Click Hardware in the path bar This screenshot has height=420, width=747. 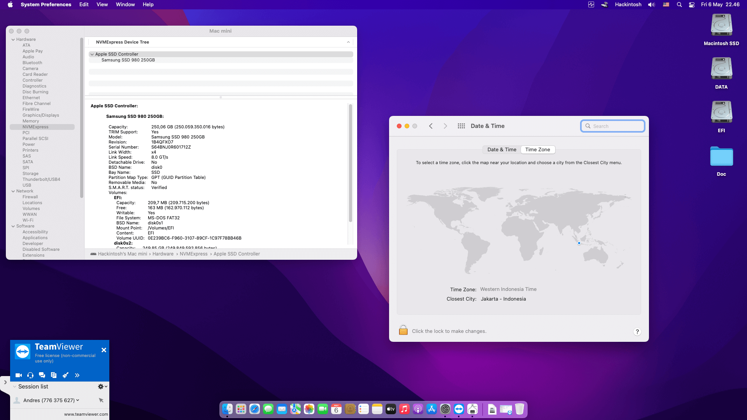click(163, 254)
